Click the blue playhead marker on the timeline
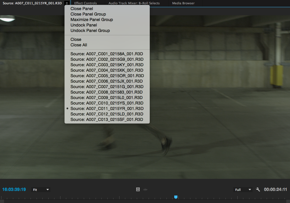Screen dimensions: 290x203 (x=176, y=197)
